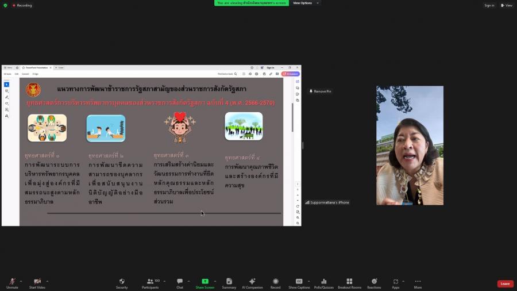Open the View layout menu
This screenshot has height=291, width=517.
pos(506,5)
